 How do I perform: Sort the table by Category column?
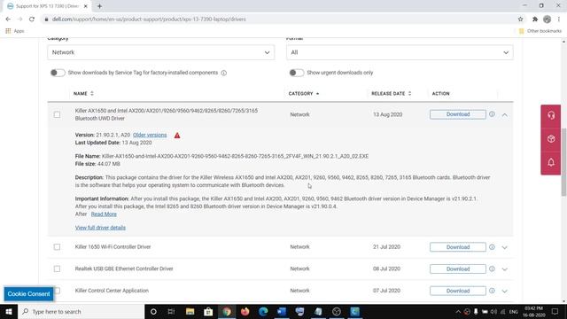pyautogui.click(x=304, y=93)
